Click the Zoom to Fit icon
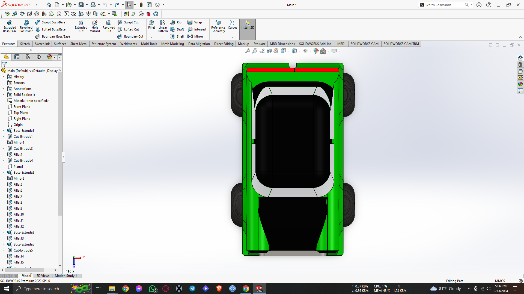 coord(248,51)
